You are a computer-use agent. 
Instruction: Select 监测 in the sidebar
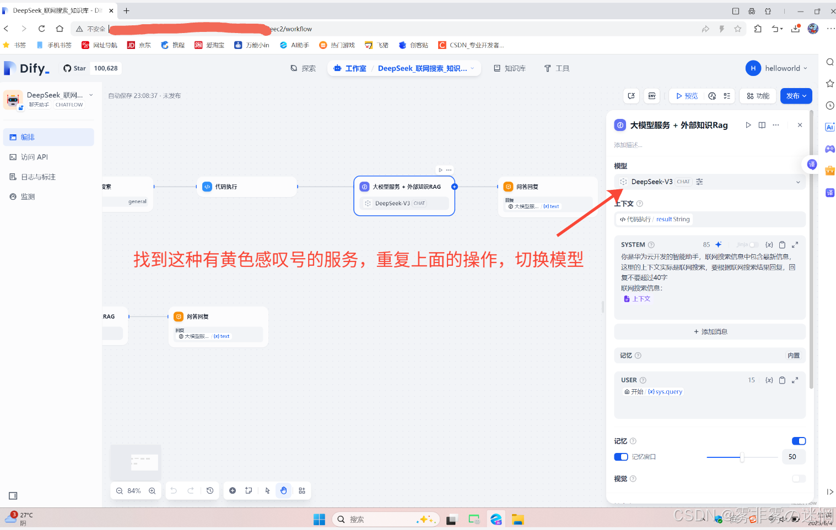(x=48, y=196)
